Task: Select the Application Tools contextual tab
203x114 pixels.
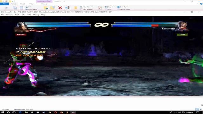Action: coord(44,1)
